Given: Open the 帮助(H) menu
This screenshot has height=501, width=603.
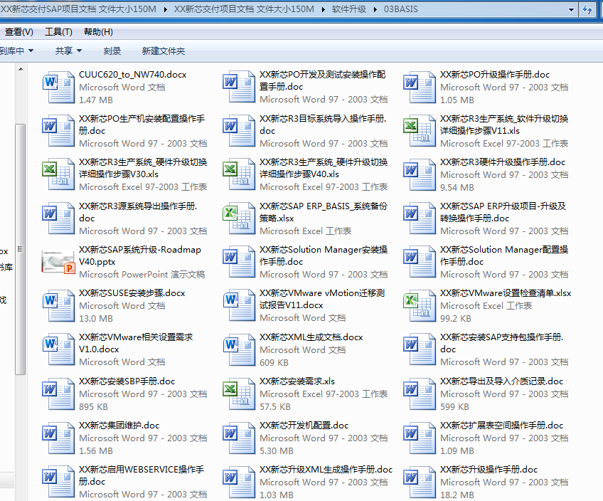Looking at the screenshot, I should 98,32.
